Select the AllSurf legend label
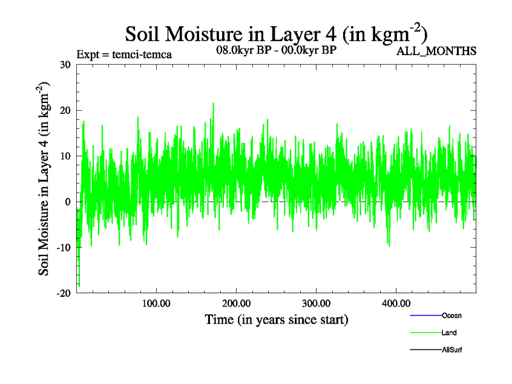Screen dimensions: 512x384 tap(452, 350)
